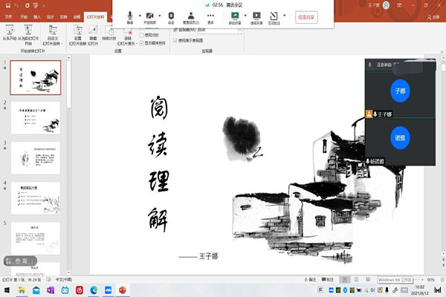Select the second slide thumbnail
Image resolution: width=446 pixels, height=297 pixels.
click(39, 119)
